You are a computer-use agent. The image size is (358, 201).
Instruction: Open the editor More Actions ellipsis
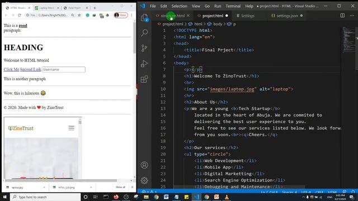click(x=352, y=16)
